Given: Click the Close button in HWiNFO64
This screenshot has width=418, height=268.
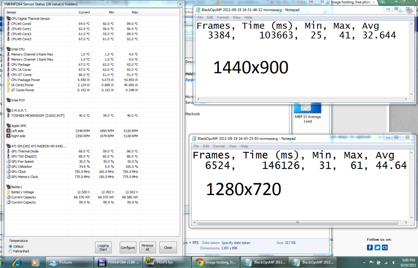Looking at the screenshot, I should pos(168,247).
